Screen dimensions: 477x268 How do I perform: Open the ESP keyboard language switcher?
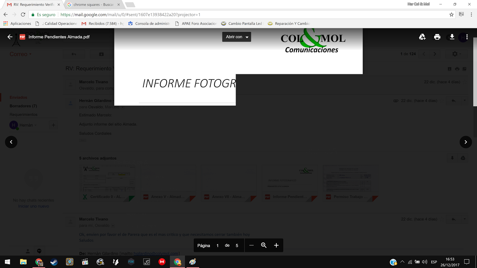434,262
